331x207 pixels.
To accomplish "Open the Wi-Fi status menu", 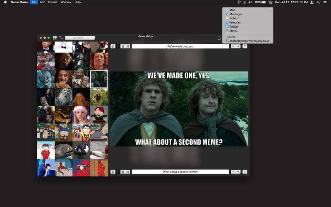I will [238, 2].
